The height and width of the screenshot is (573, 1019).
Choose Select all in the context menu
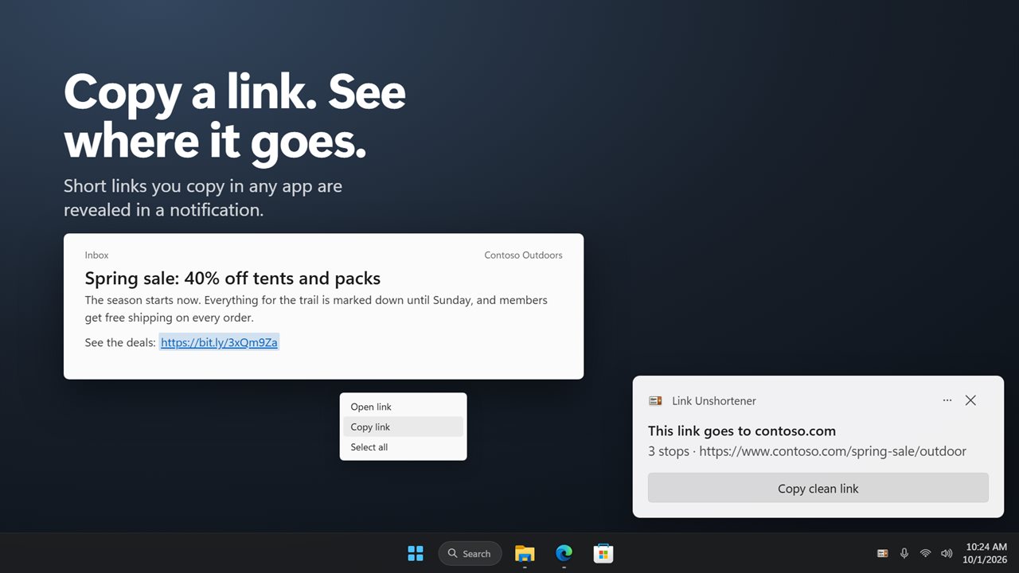pos(403,447)
